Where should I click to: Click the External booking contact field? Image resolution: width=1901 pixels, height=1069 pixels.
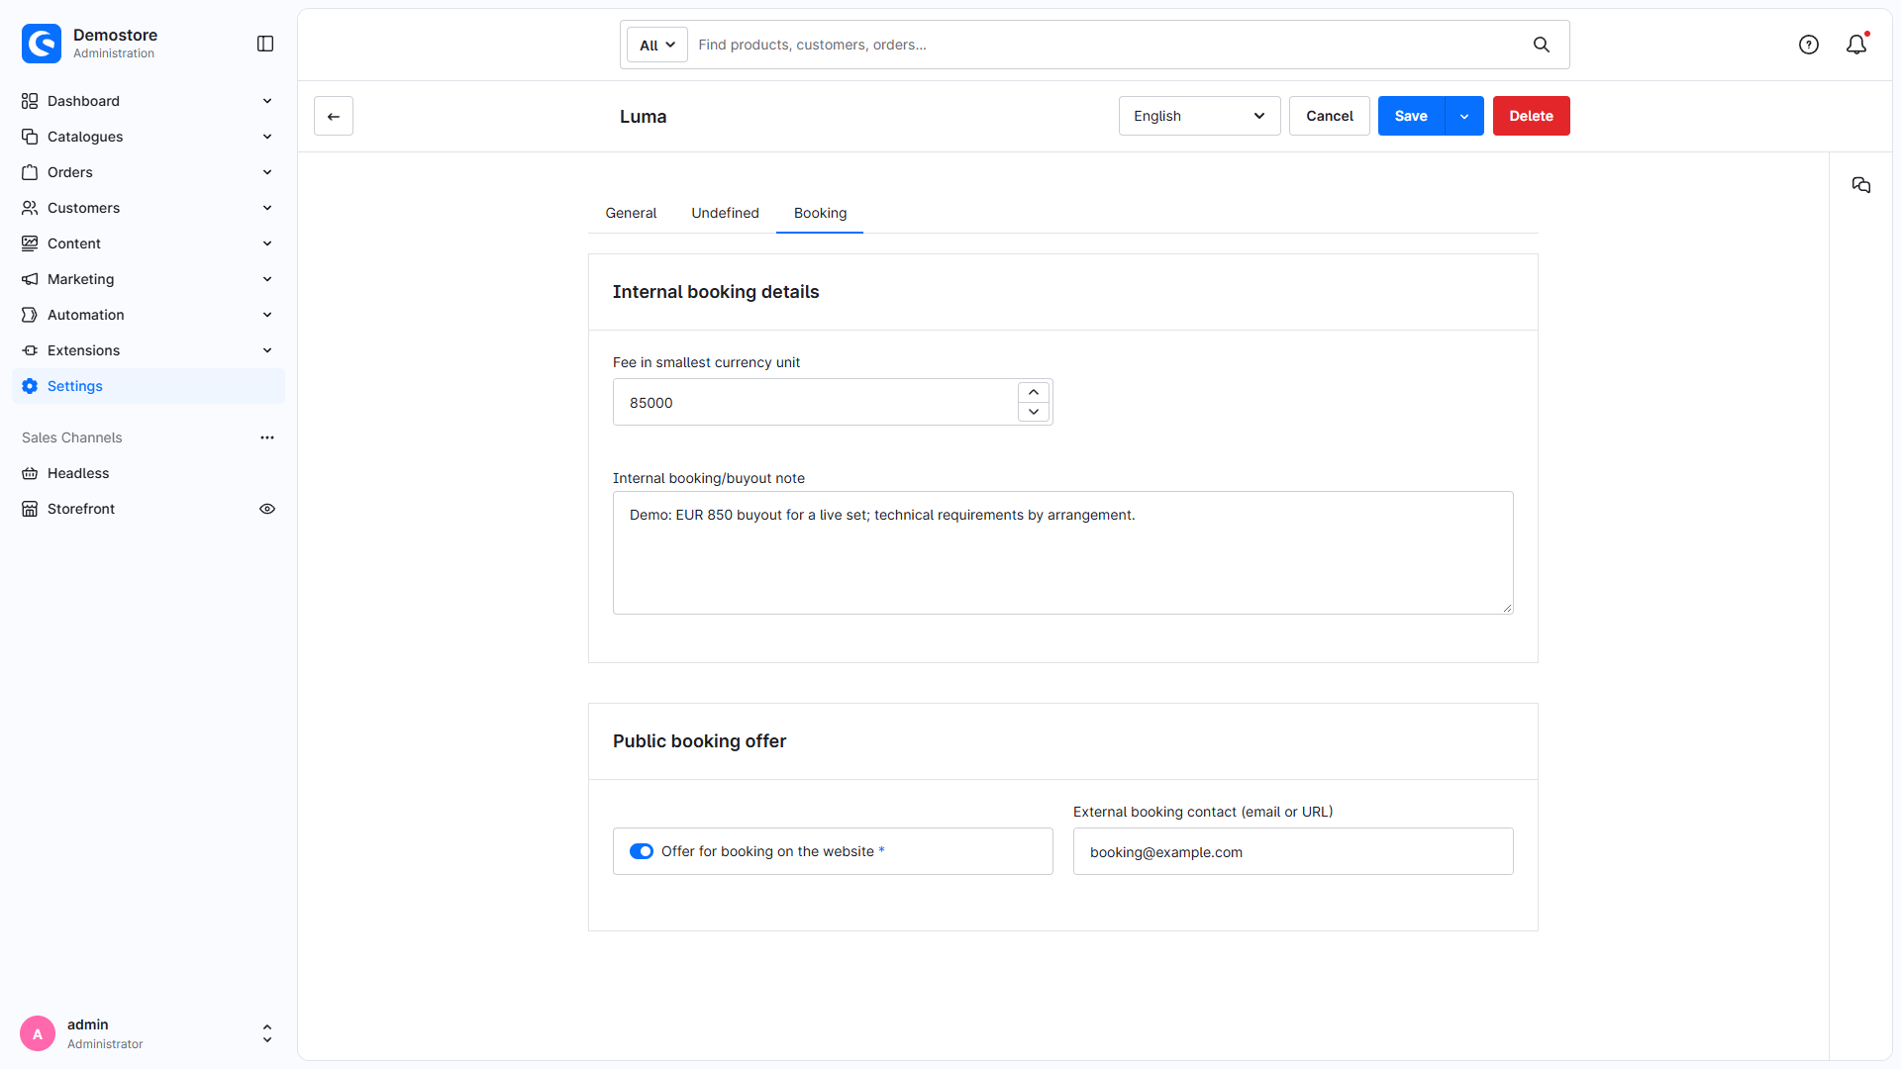[x=1293, y=851]
